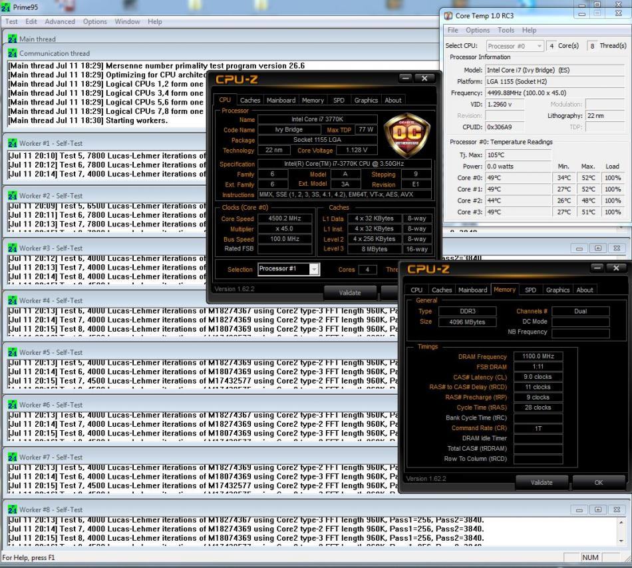Click the Communication thread window icon
Viewport: 632px width, 568px height.
pos(13,53)
